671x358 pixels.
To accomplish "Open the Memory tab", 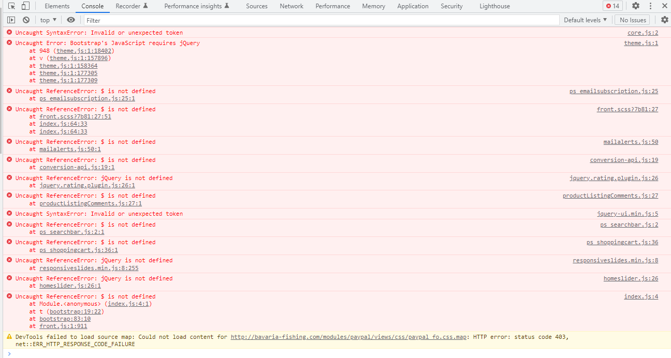I will click(373, 6).
